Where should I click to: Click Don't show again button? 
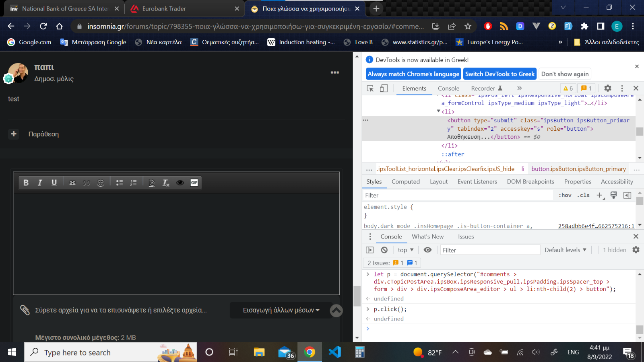coord(565,74)
